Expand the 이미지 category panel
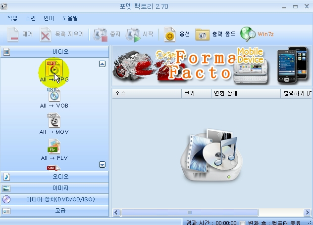This screenshot has height=225, width=313. (54, 188)
